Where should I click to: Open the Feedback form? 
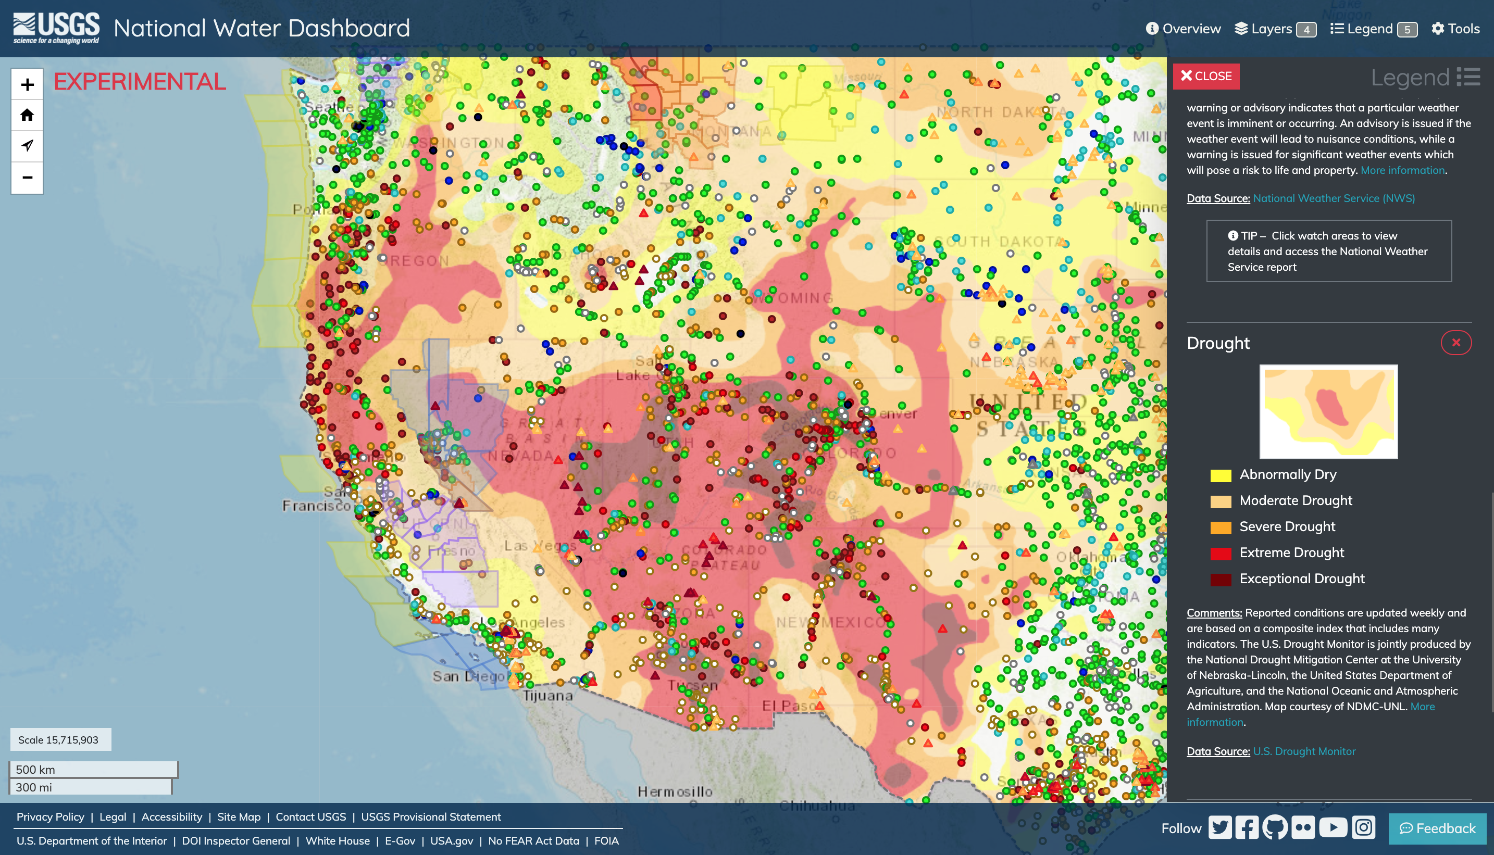click(x=1437, y=828)
